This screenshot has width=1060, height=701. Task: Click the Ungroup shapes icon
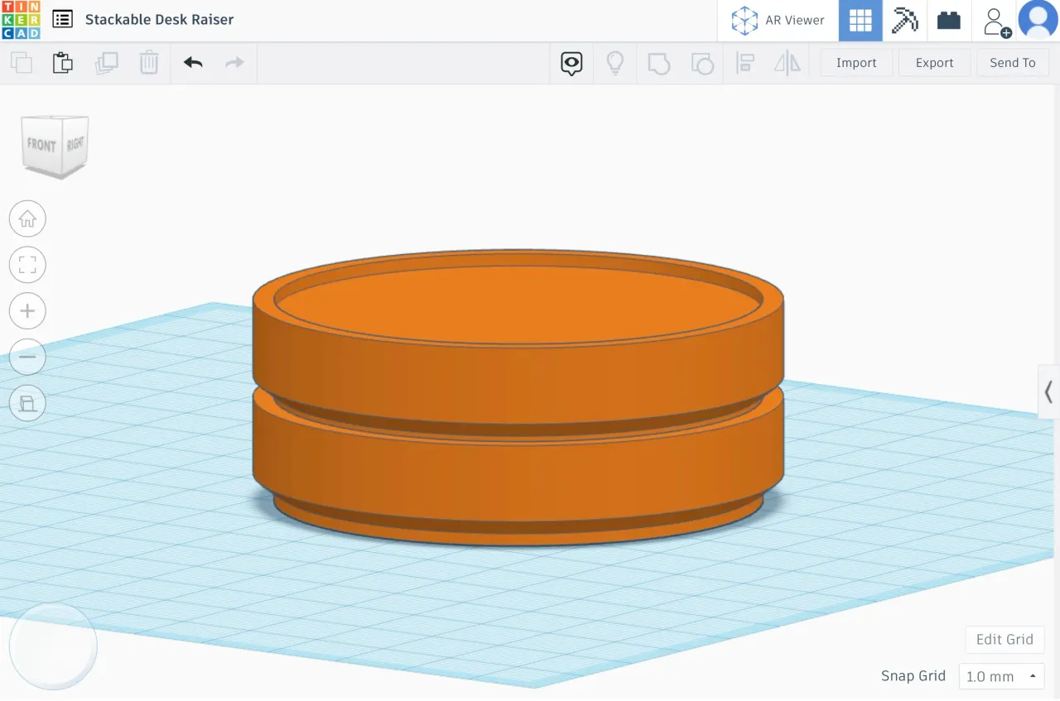point(702,63)
